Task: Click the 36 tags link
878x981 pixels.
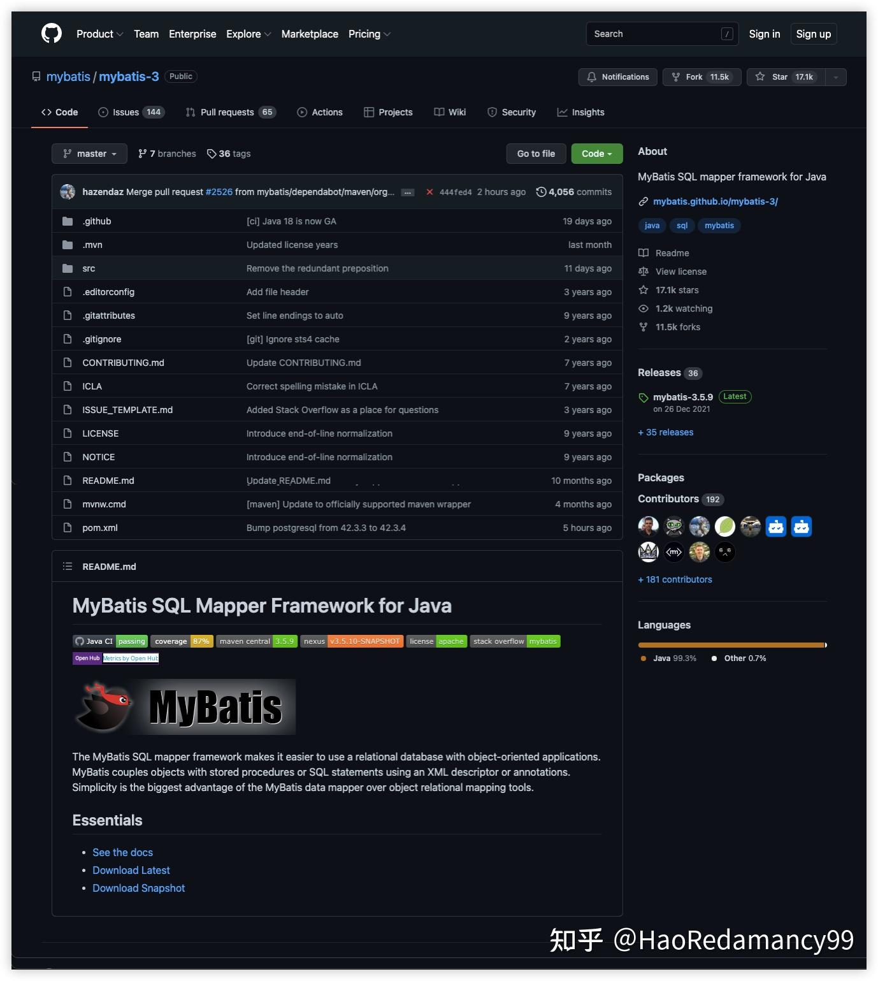Action: pyautogui.click(x=229, y=154)
